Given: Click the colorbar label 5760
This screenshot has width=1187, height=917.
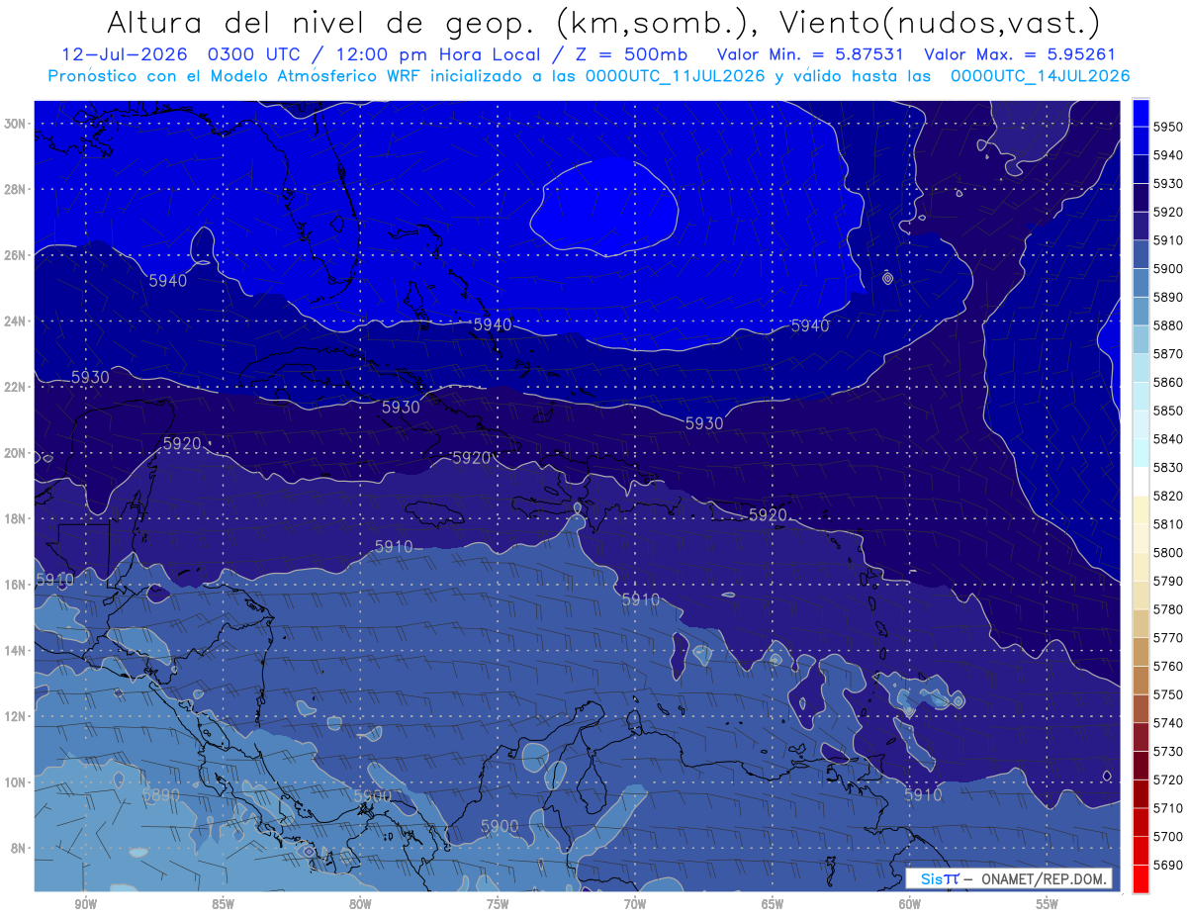Looking at the screenshot, I should point(1168,667).
